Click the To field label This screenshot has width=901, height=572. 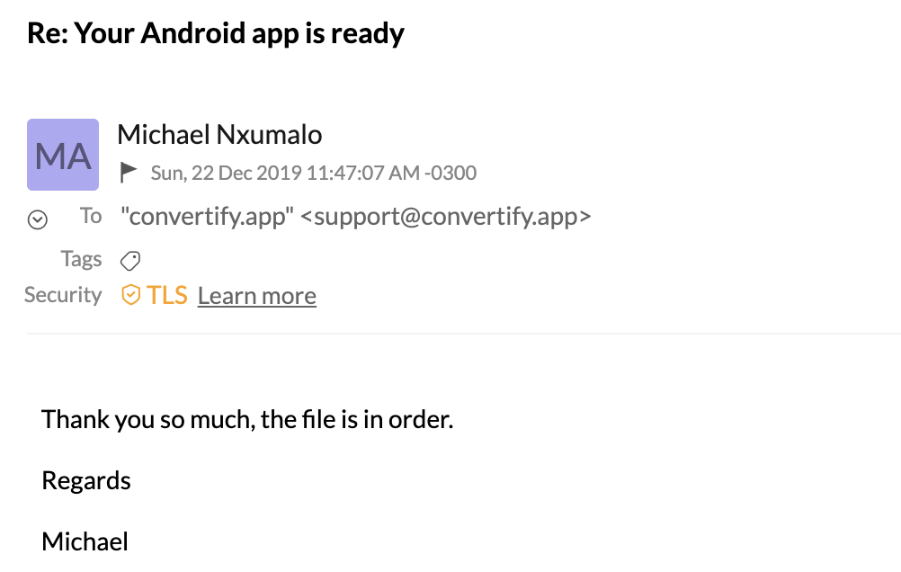pos(91,216)
